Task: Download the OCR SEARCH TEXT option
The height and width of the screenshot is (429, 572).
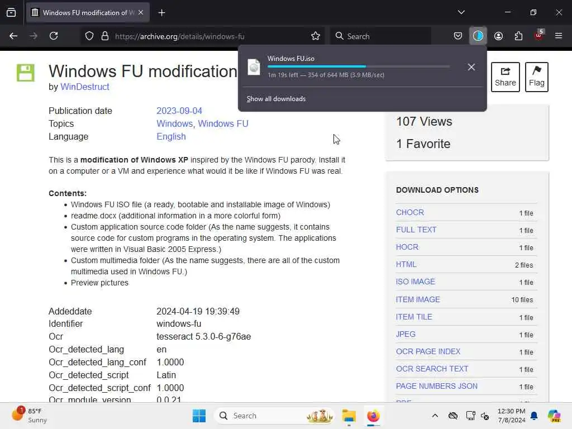Action: pyautogui.click(x=432, y=369)
